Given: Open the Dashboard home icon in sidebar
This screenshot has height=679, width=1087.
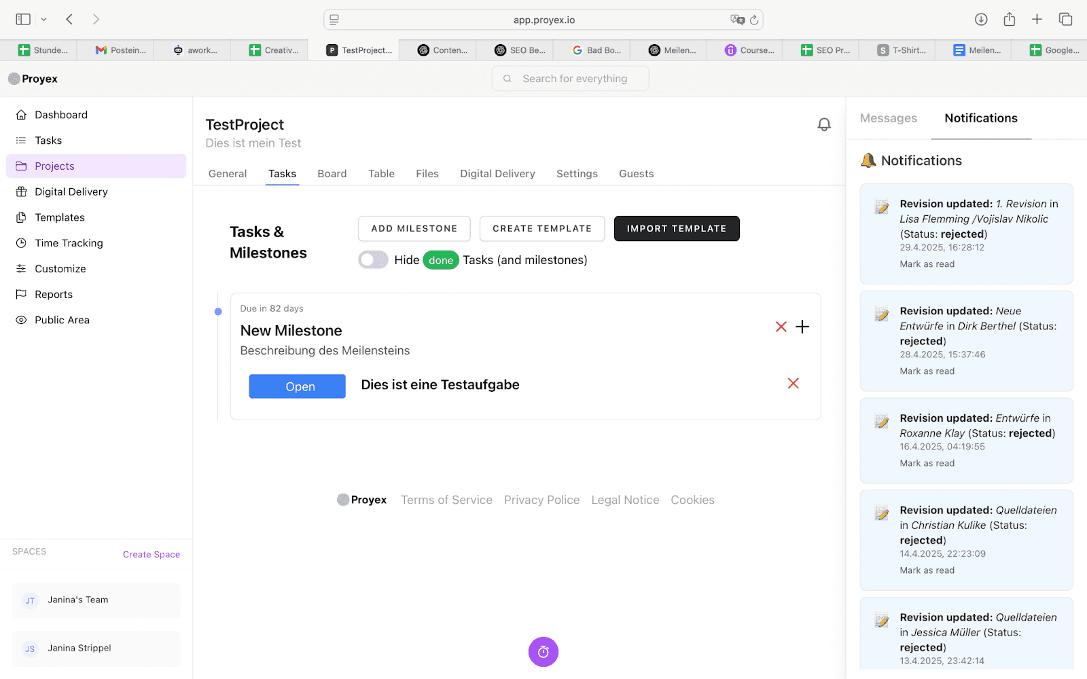Looking at the screenshot, I should click(x=21, y=115).
